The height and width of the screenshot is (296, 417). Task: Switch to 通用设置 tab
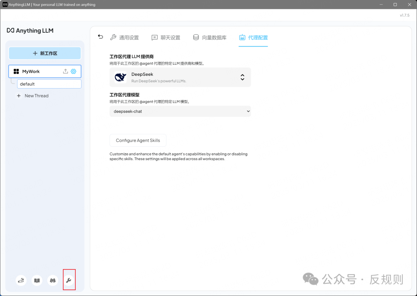(124, 37)
